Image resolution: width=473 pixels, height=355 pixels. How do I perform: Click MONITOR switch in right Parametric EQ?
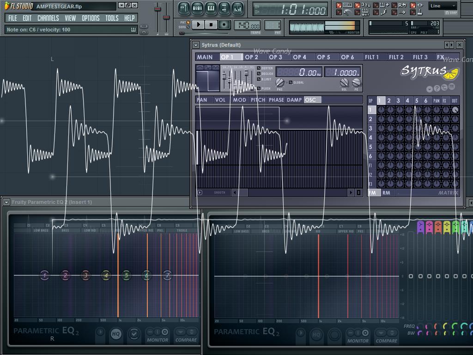pos(358,337)
